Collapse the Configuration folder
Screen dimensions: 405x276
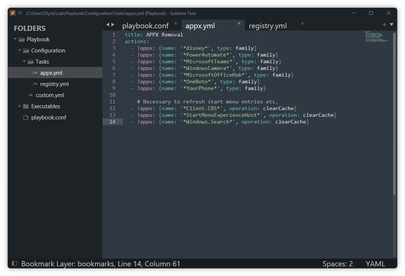click(x=20, y=50)
